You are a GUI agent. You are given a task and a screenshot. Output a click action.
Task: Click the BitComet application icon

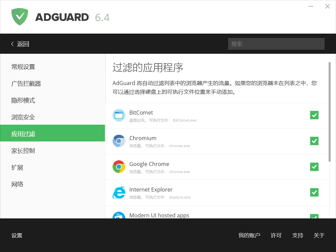point(119,115)
